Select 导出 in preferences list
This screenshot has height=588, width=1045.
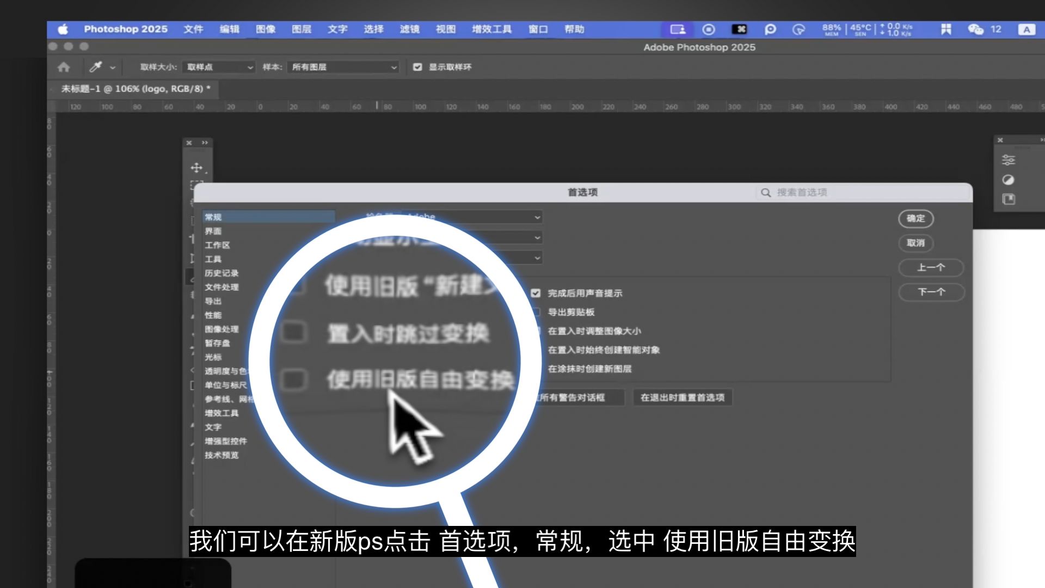click(x=213, y=301)
